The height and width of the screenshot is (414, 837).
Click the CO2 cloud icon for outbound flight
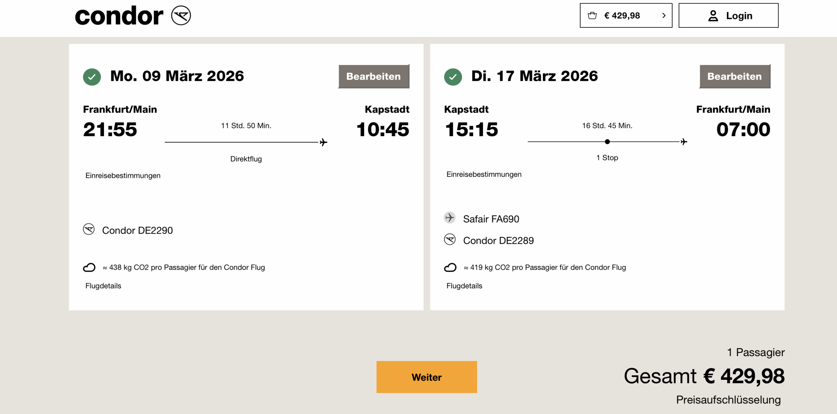click(x=89, y=268)
